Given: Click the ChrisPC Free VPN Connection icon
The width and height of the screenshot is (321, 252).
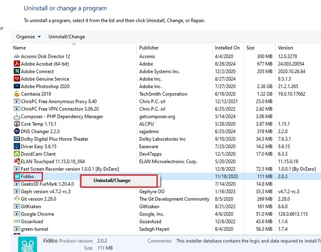Looking at the screenshot, I should [17, 109].
